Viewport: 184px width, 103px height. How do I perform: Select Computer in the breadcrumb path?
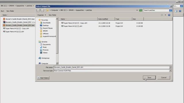55,10
